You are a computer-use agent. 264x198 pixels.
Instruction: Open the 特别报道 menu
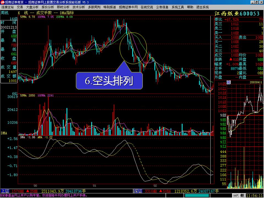110,7
